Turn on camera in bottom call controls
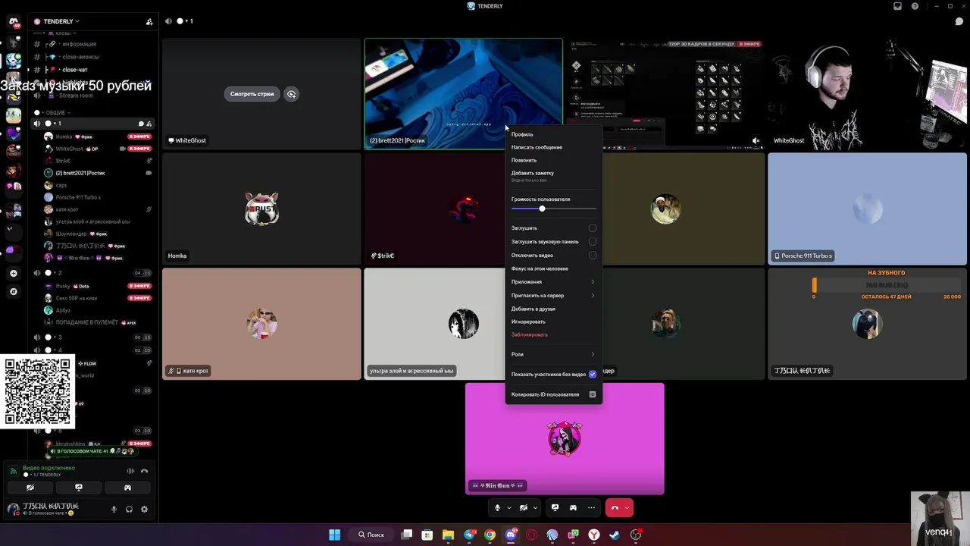Viewport: 970px width, 546px height. [524, 508]
